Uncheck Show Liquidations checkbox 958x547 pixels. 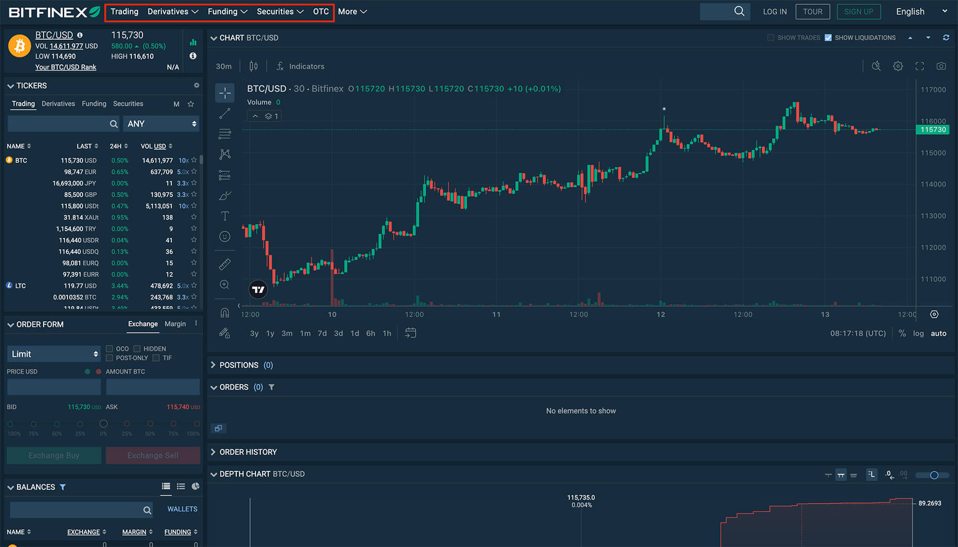click(x=828, y=38)
